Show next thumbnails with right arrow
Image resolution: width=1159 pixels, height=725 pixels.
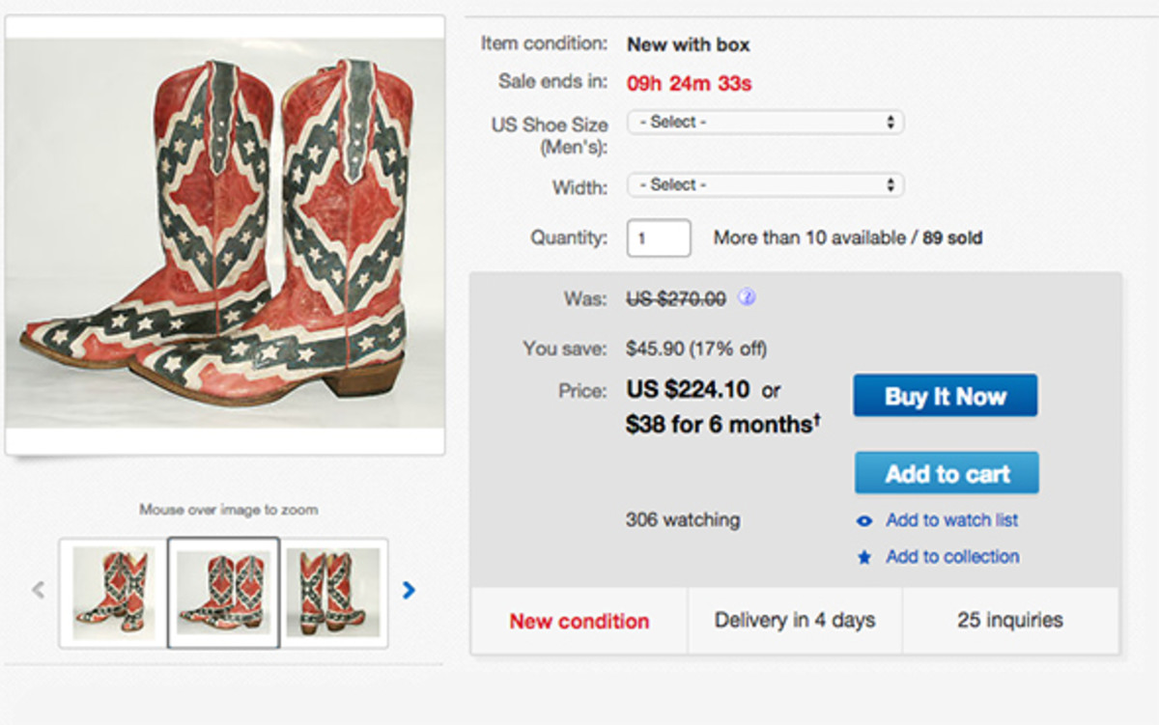409,590
